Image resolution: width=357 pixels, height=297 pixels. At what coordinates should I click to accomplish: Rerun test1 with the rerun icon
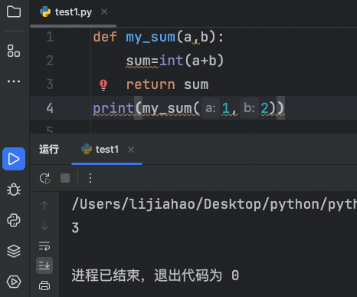click(x=45, y=178)
